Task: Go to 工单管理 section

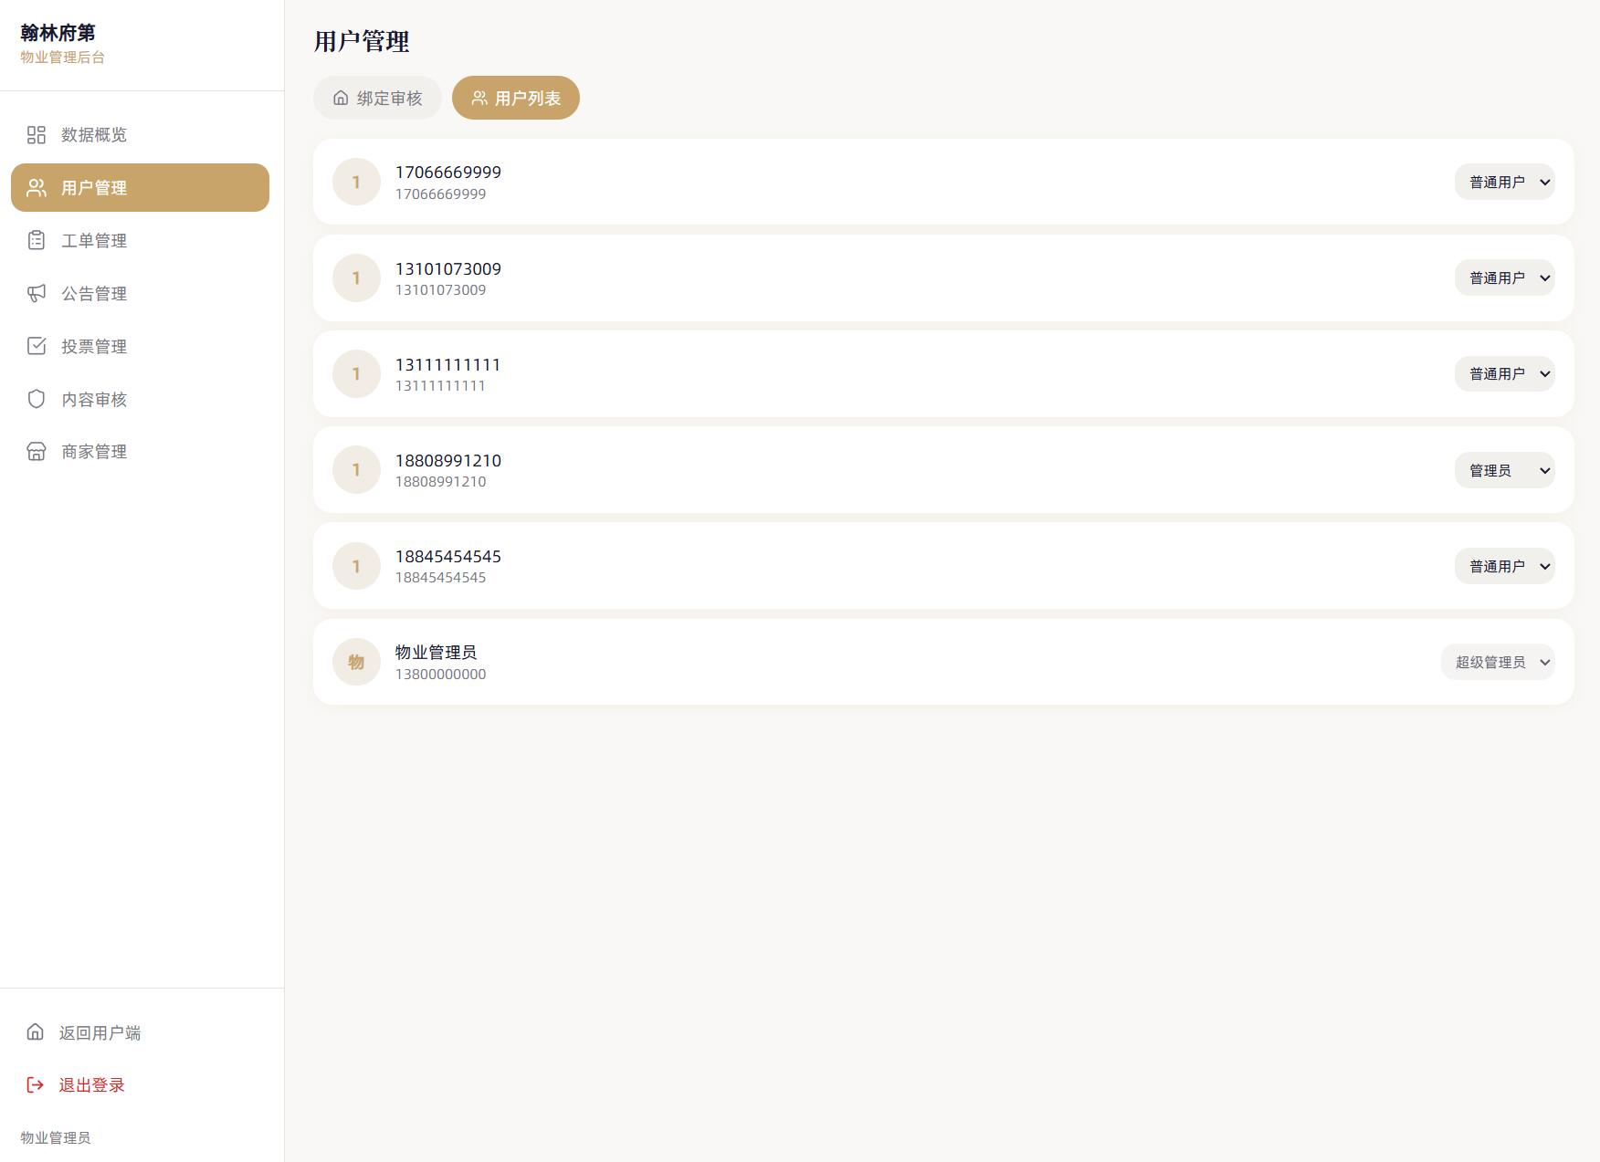Action: click(140, 241)
